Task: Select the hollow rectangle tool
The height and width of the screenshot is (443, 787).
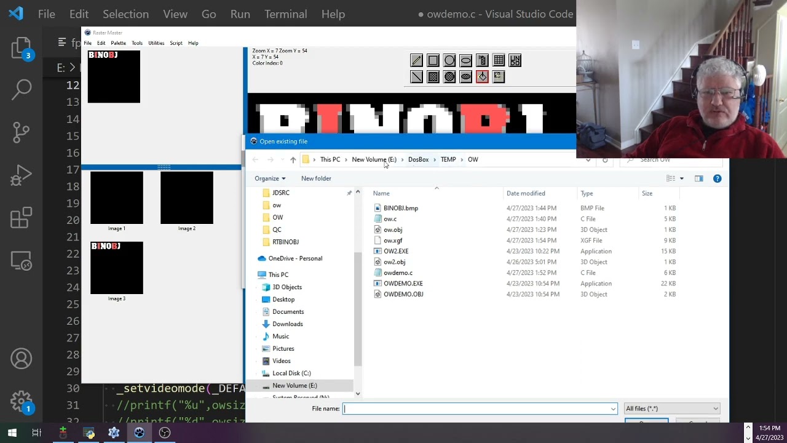Action: 433,60
